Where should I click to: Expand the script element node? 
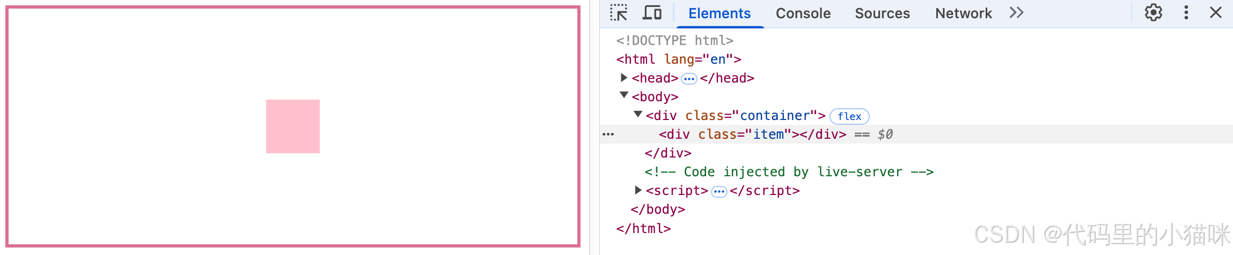tap(638, 190)
